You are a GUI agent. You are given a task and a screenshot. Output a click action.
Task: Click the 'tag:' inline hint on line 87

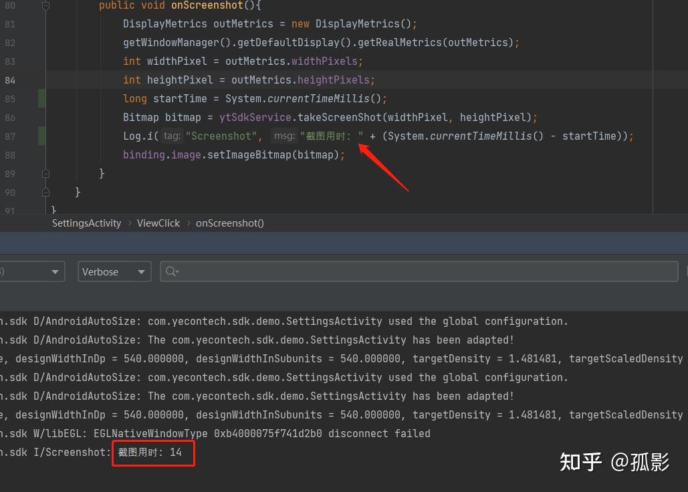click(x=171, y=136)
